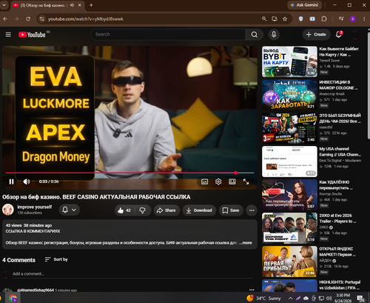Viewport: 370px width, 303px height.
Task: Mute the video volume speaker icon
Action: coord(27,182)
